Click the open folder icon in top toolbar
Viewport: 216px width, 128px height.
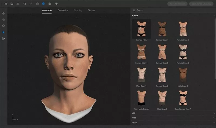(12, 4)
